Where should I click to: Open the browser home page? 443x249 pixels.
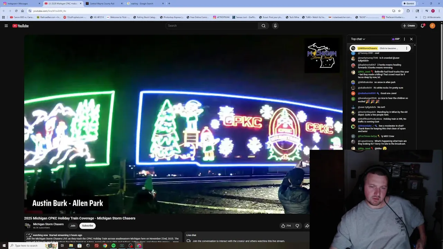click(22, 11)
